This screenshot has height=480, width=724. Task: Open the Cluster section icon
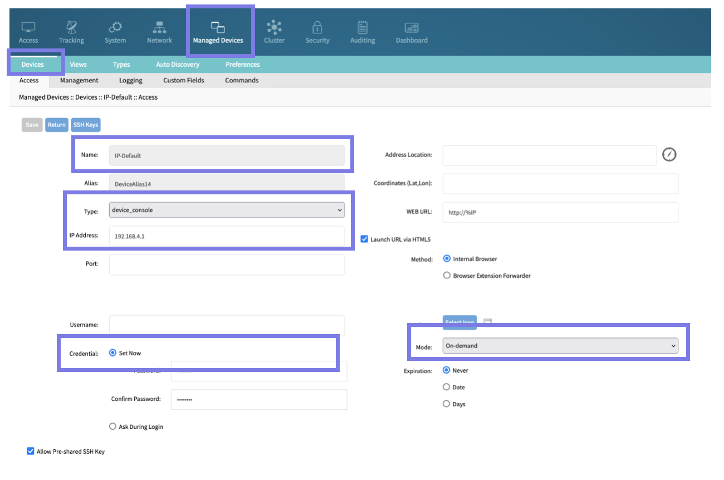(274, 33)
